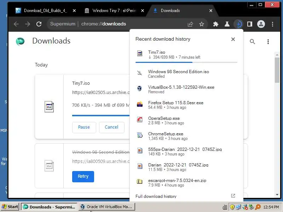
Task: Close the Download_Old_Builds_4 tab
Action: [x=74, y=11]
